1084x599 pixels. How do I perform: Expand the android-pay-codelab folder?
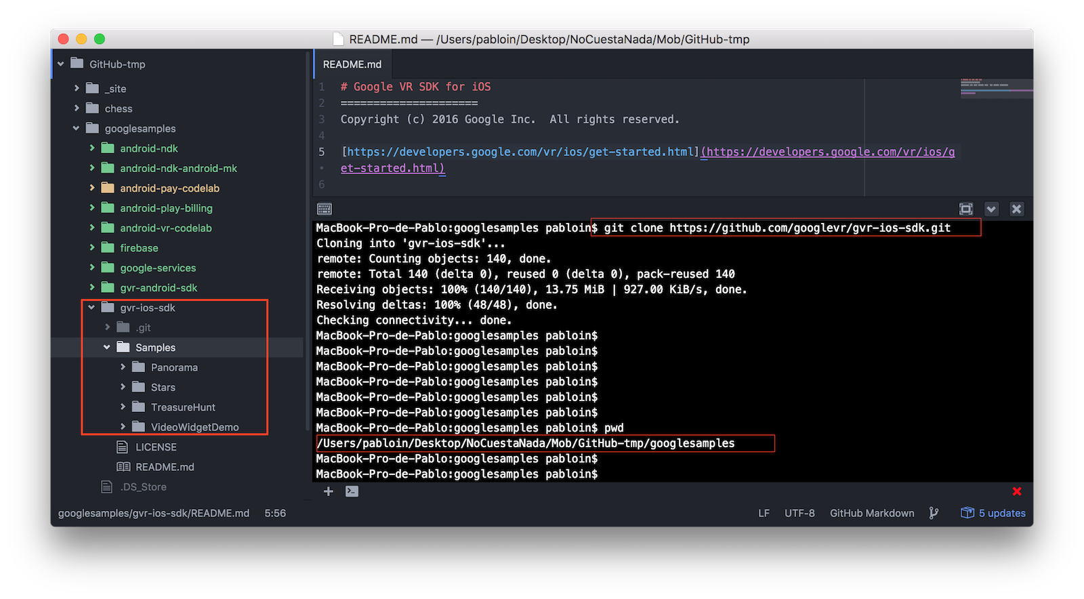click(x=92, y=188)
